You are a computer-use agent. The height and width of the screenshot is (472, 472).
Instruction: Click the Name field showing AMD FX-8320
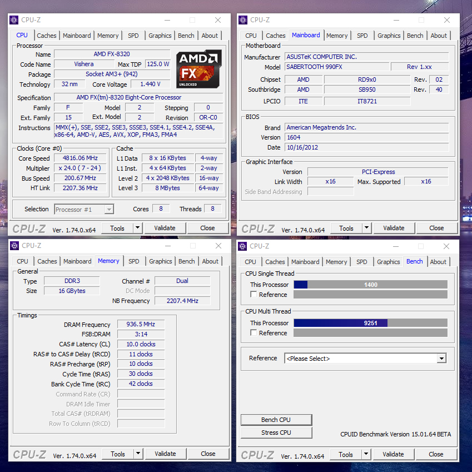point(112,54)
